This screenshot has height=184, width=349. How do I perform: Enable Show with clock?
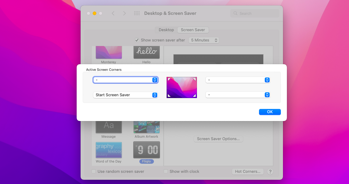pos(166,171)
